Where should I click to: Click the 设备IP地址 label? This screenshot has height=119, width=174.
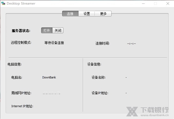click(100, 93)
